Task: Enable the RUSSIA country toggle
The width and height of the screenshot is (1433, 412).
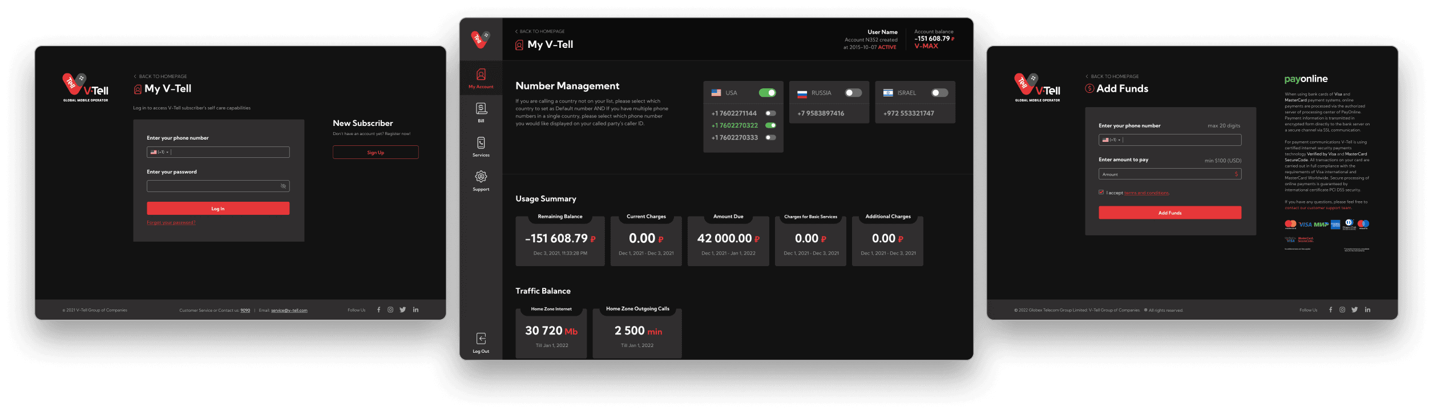Action: click(x=853, y=93)
